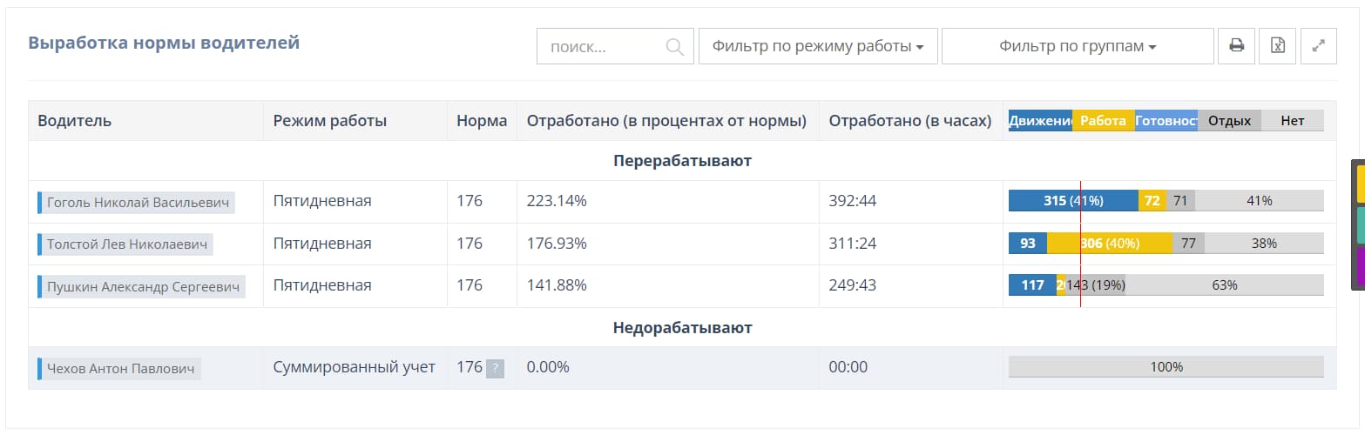This screenshot has height=435, width=1365.
Task: Expand the widget to fullscreen
Action: 1318,46
